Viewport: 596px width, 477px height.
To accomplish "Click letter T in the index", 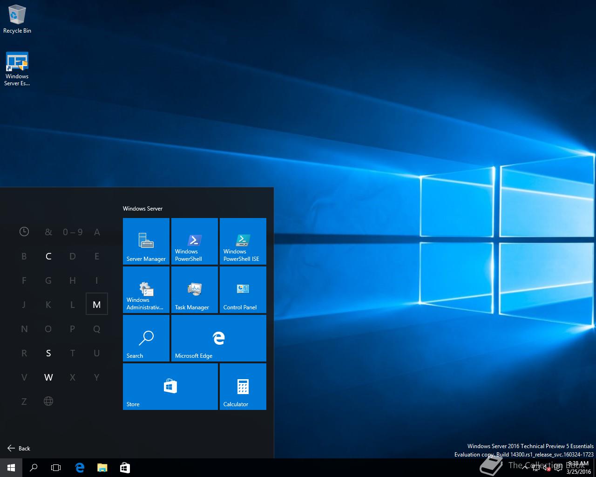I will pyautogui.click(x=73, y=353).
